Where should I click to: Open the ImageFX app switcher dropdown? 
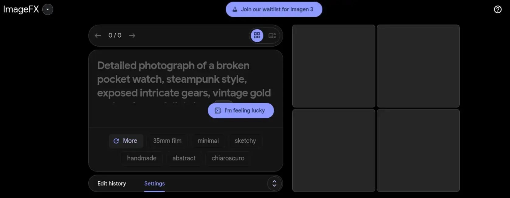[47, 9]
